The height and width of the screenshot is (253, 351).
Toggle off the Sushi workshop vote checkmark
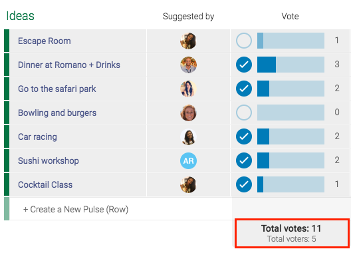click(244, 160)
